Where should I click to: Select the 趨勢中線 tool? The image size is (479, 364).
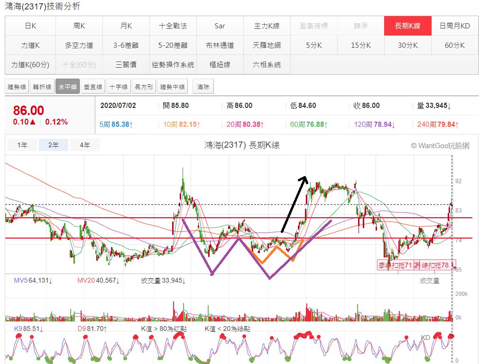173,87
